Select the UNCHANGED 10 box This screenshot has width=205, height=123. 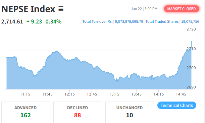tap(130, 112)
